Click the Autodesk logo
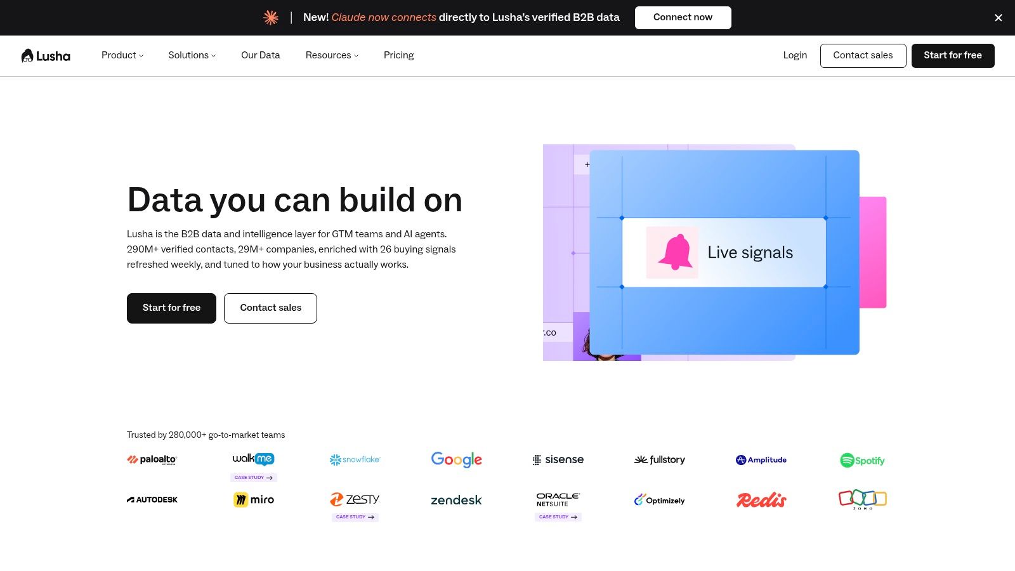Screen dimensions: 1015x571 [152, 500]
